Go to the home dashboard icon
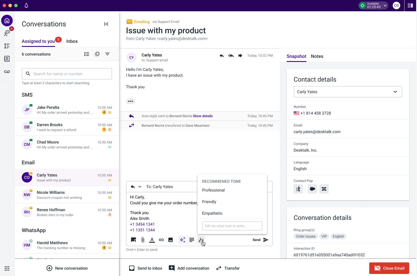Screen dimensions: 417x276 (x=7, y=20)
